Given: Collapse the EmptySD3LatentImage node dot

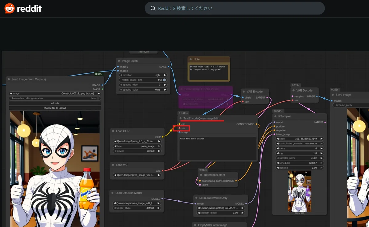Looking at the screenshot, I should (195, 225).
